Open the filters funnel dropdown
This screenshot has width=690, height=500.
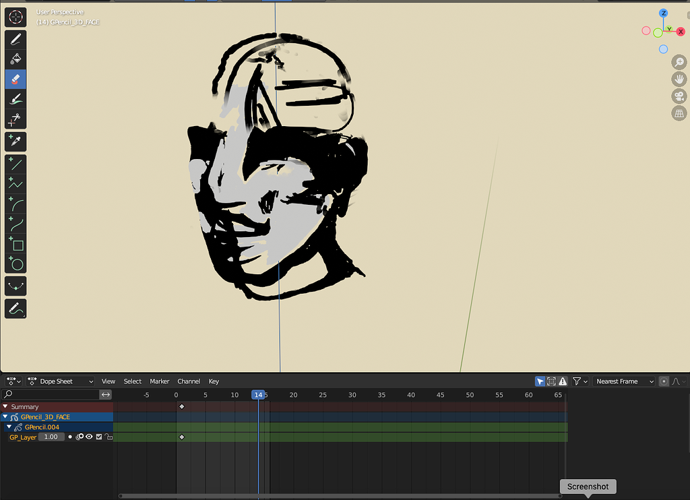580,381
